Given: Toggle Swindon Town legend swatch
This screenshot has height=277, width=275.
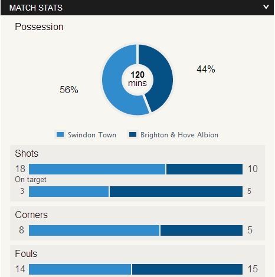Looking at the screenshot, I should [60, 134].
